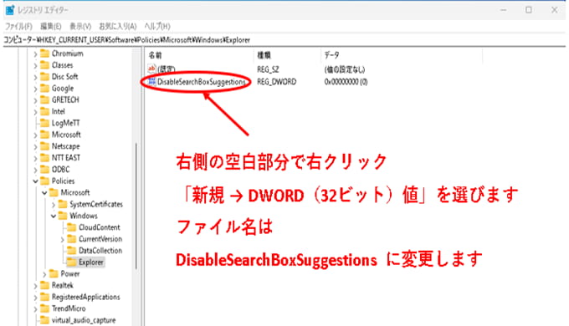The height and width of the screenshot is (326, 569).
Task: Select the CurrentVersion folder icon
Action: 72,239
